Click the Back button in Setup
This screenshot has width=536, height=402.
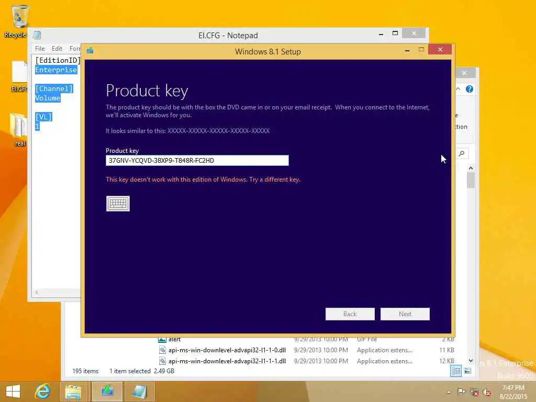[x=350, y=314]
